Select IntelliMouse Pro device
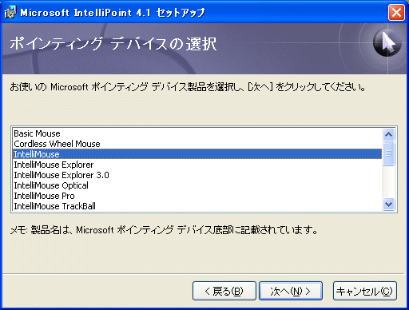 click(x=197, y=196)
